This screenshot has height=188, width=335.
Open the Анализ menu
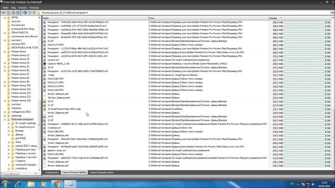23,8
